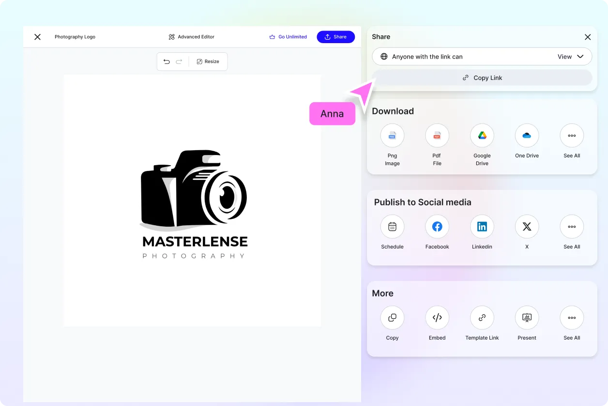
Task: Close the editor with the X icon
Action: (37, 37)
